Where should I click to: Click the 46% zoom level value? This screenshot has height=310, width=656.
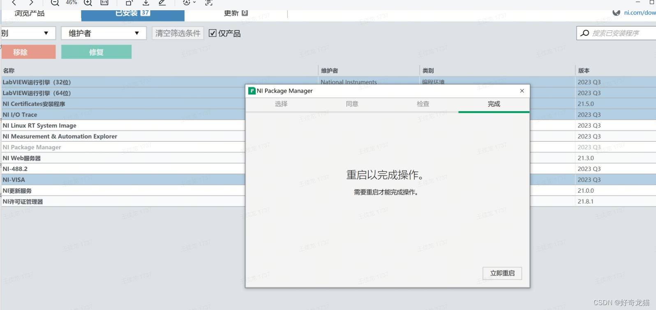72,2
